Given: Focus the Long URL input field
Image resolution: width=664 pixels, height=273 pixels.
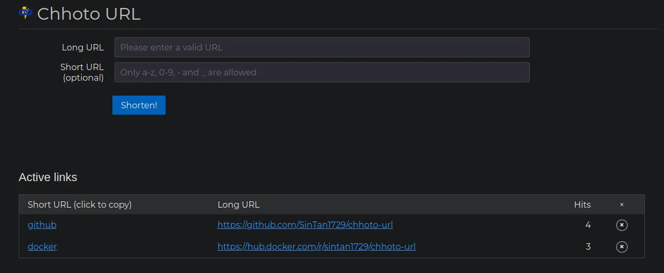Looking at the screenshot, I should click(322, 47).
